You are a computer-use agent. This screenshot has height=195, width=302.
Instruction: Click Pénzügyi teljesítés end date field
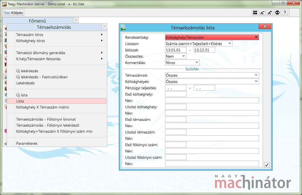pos(204,88)
